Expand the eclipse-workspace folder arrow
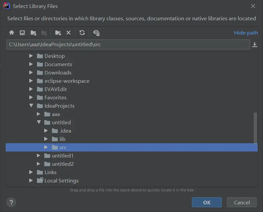The height and width of the screenshot is (212, 263). pos(31,81)
